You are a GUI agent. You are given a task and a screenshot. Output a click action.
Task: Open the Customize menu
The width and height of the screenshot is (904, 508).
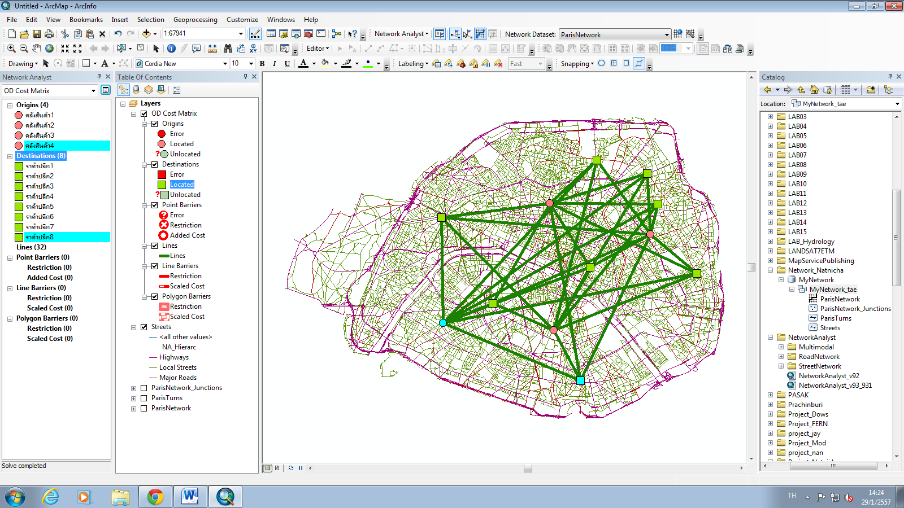click(242, 19)
